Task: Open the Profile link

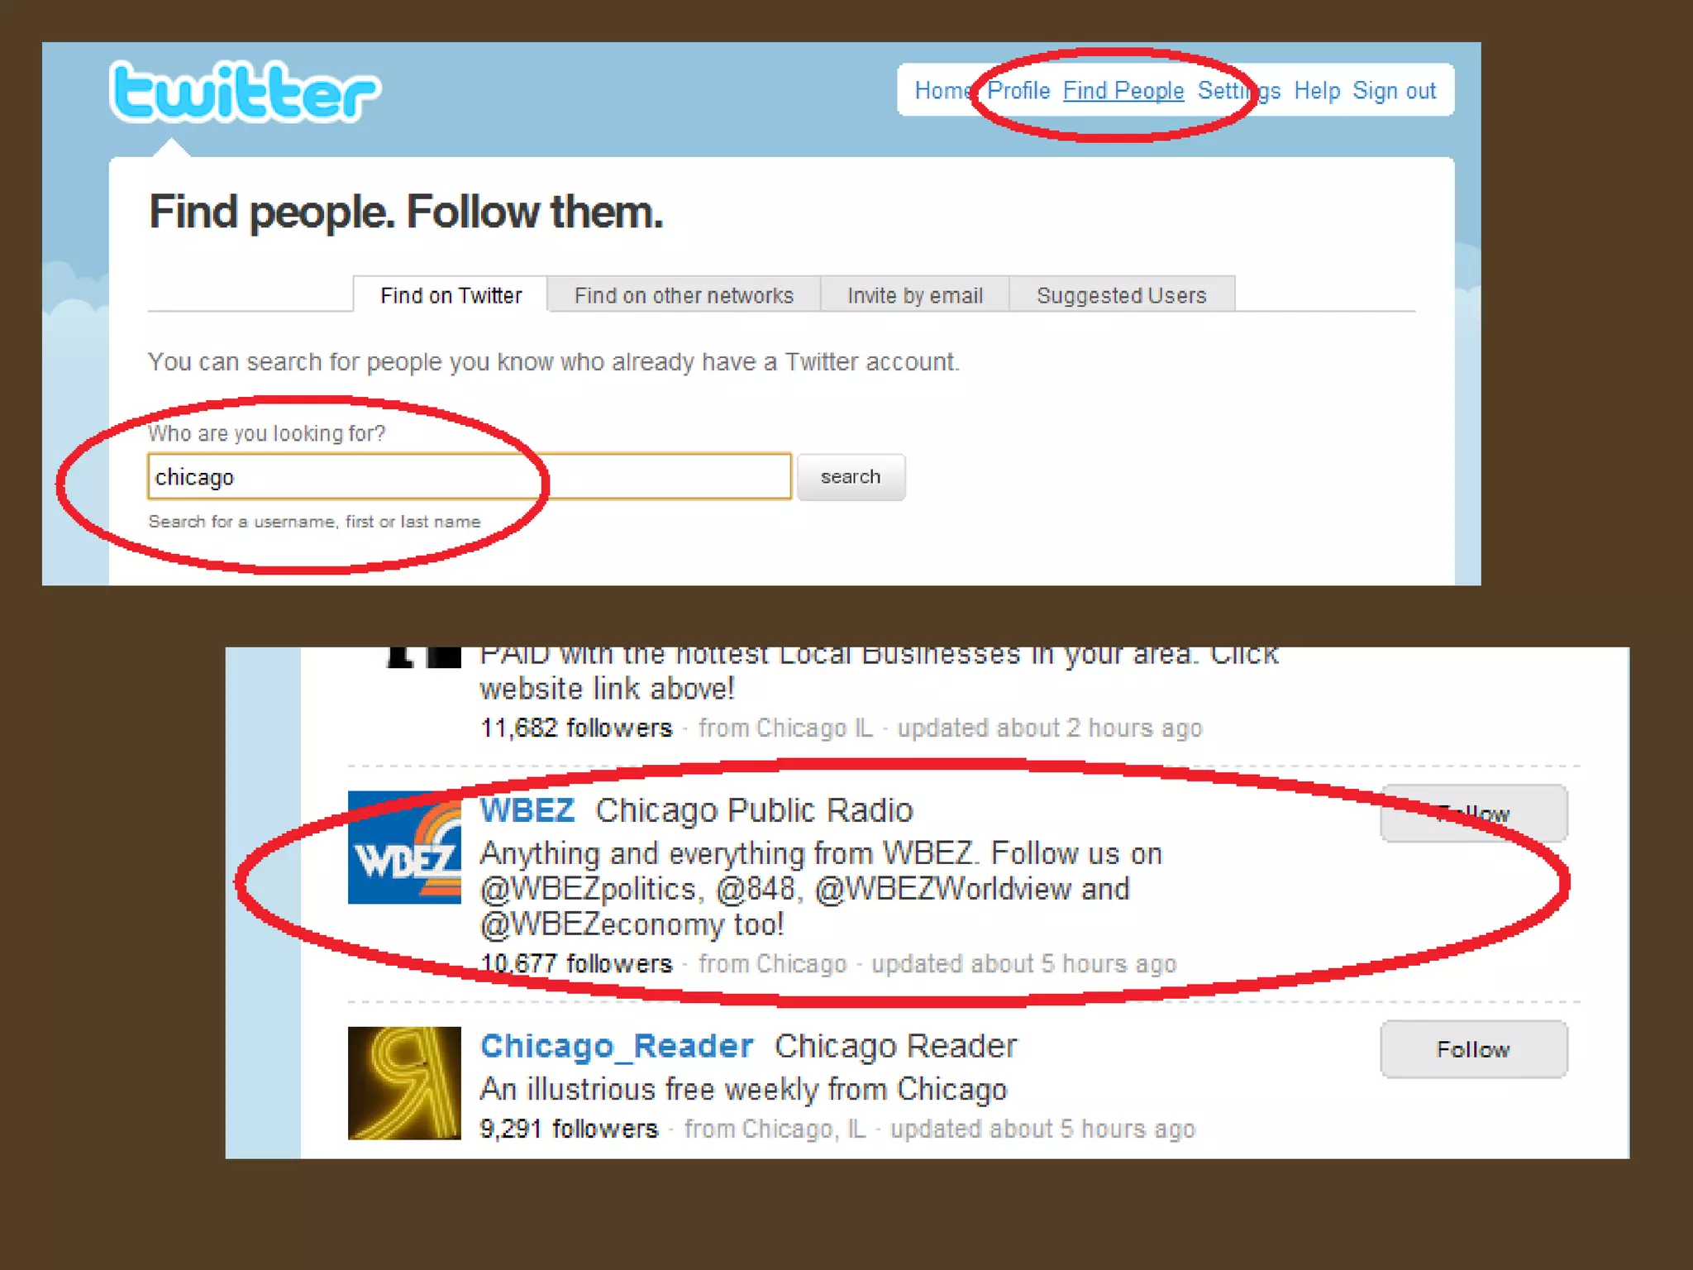Action: 1018,90
